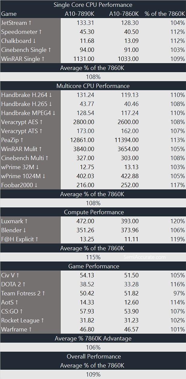Click the Single Core CPU Performance heading
Viewport: 186px width, 379px height.
coord(93,5)
